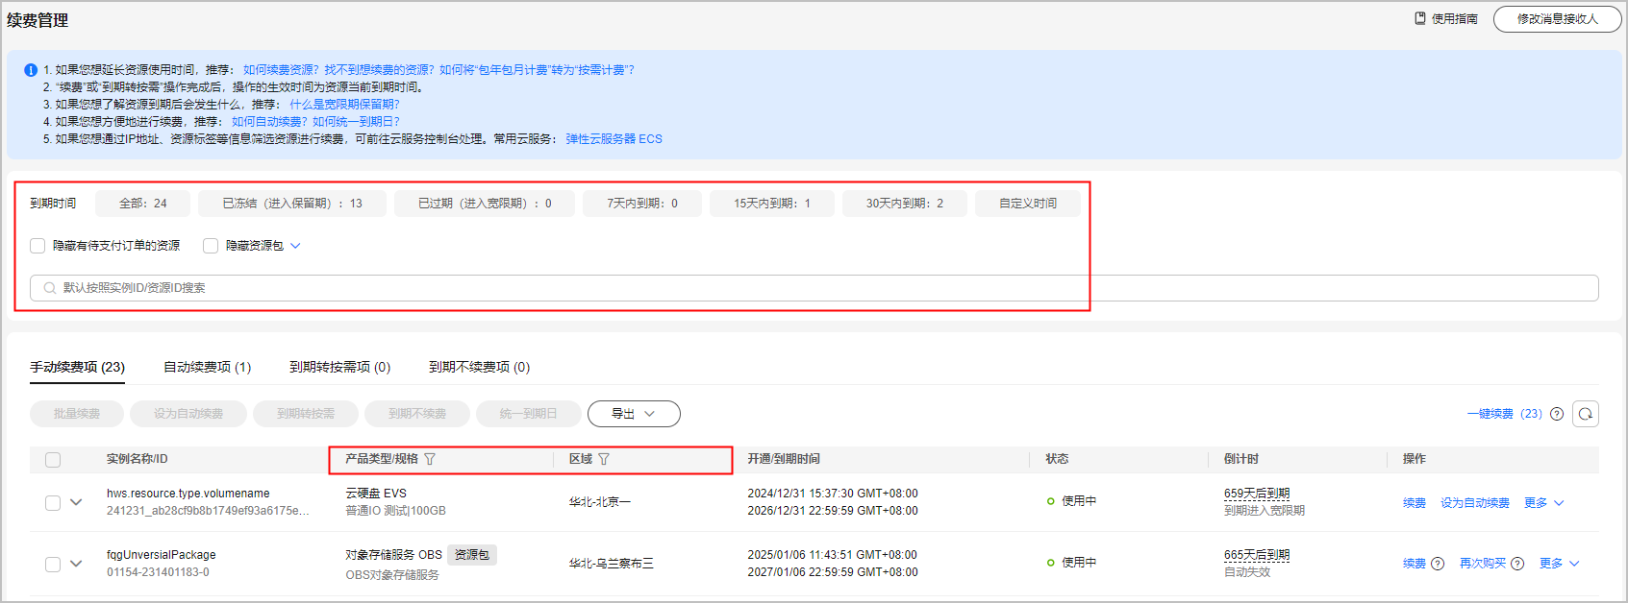1628x603 pixels.
Task: Click instance ID 01154-231401183-0
Action: click(x=158, y=572)
